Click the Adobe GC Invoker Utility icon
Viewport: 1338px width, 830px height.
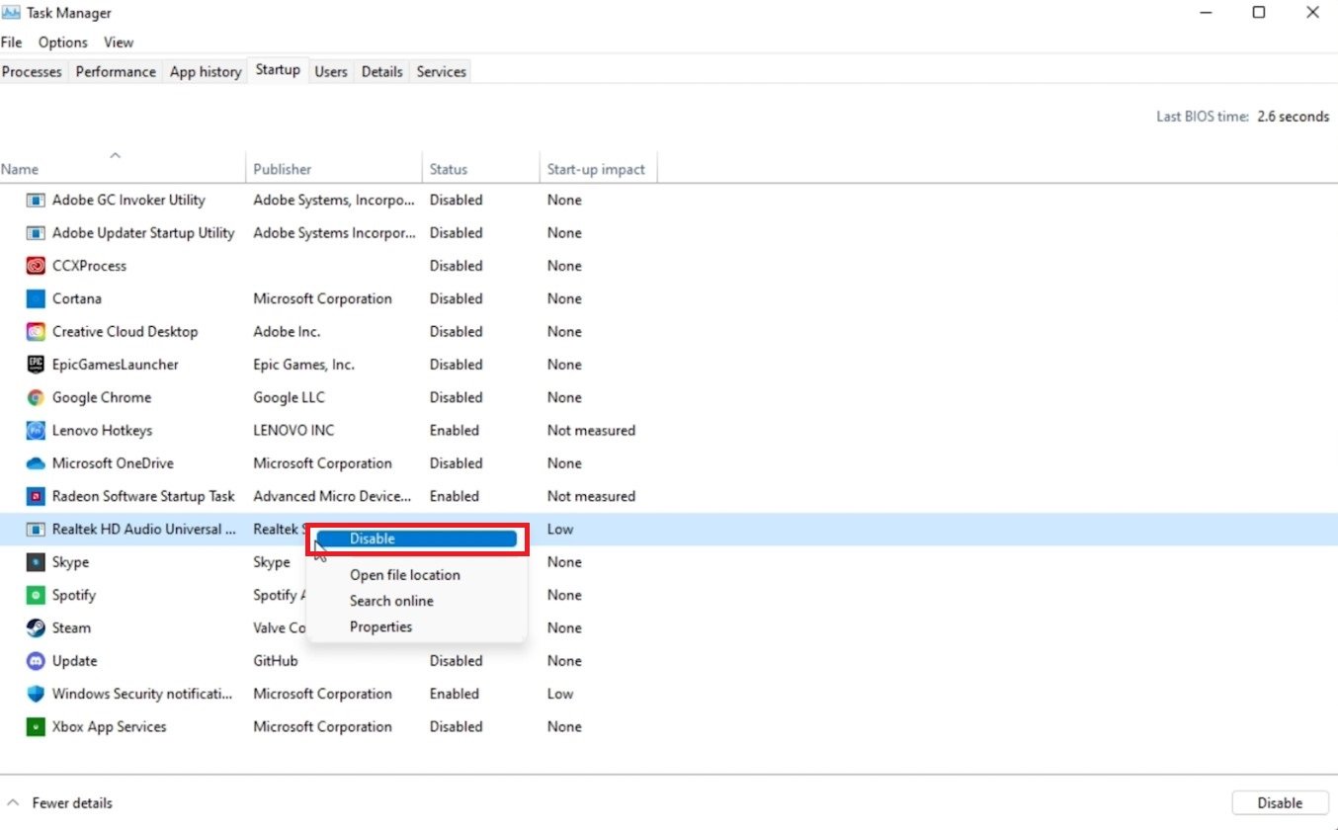coord(36,200)
